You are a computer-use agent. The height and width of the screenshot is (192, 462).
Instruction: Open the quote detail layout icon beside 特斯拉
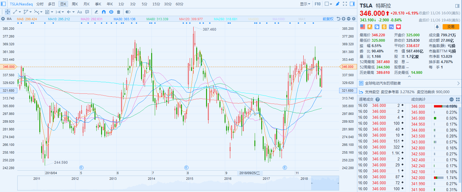[457, 6]
